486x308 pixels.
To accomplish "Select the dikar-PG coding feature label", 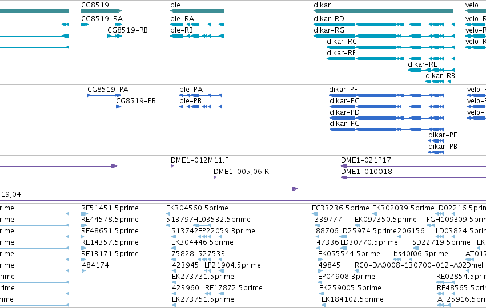I will coord(345,124).
